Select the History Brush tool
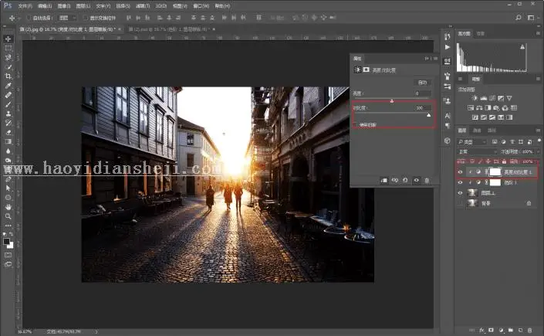Image resolution: width=544 pixels, height=336 pixels. pyautogui.click(x=8, y=123)
